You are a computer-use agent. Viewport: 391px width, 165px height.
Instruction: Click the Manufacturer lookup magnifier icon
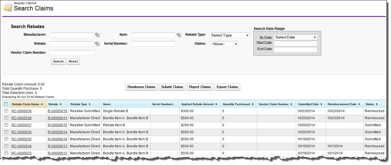97,35
